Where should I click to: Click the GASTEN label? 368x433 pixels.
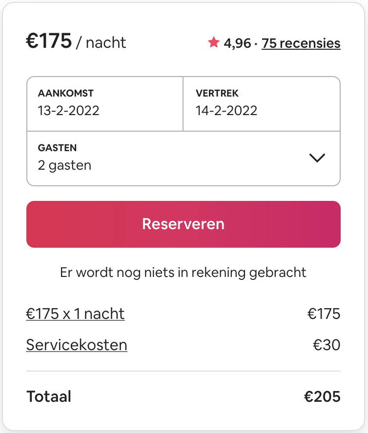pos(57,148)
